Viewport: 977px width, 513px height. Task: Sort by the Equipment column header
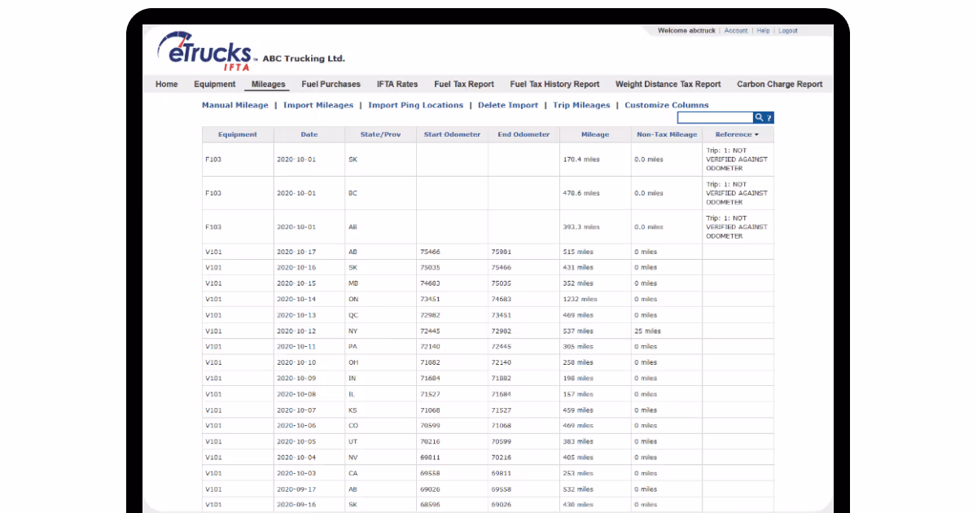(x=238, y=134)
